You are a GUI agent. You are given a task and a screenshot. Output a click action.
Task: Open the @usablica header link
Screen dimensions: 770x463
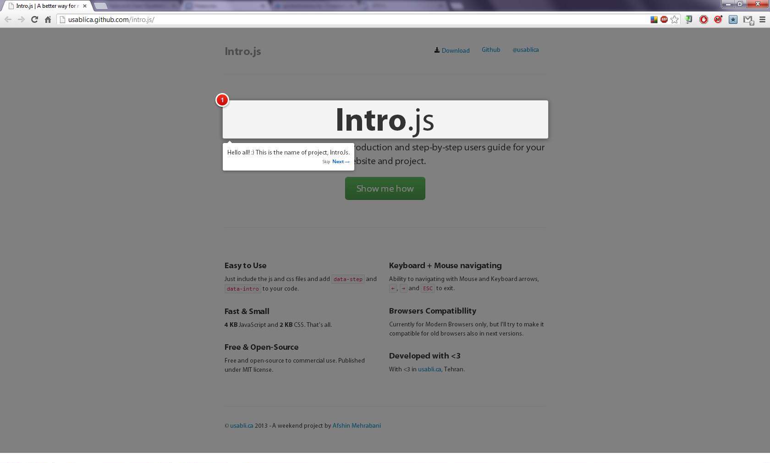pos(525,50)
